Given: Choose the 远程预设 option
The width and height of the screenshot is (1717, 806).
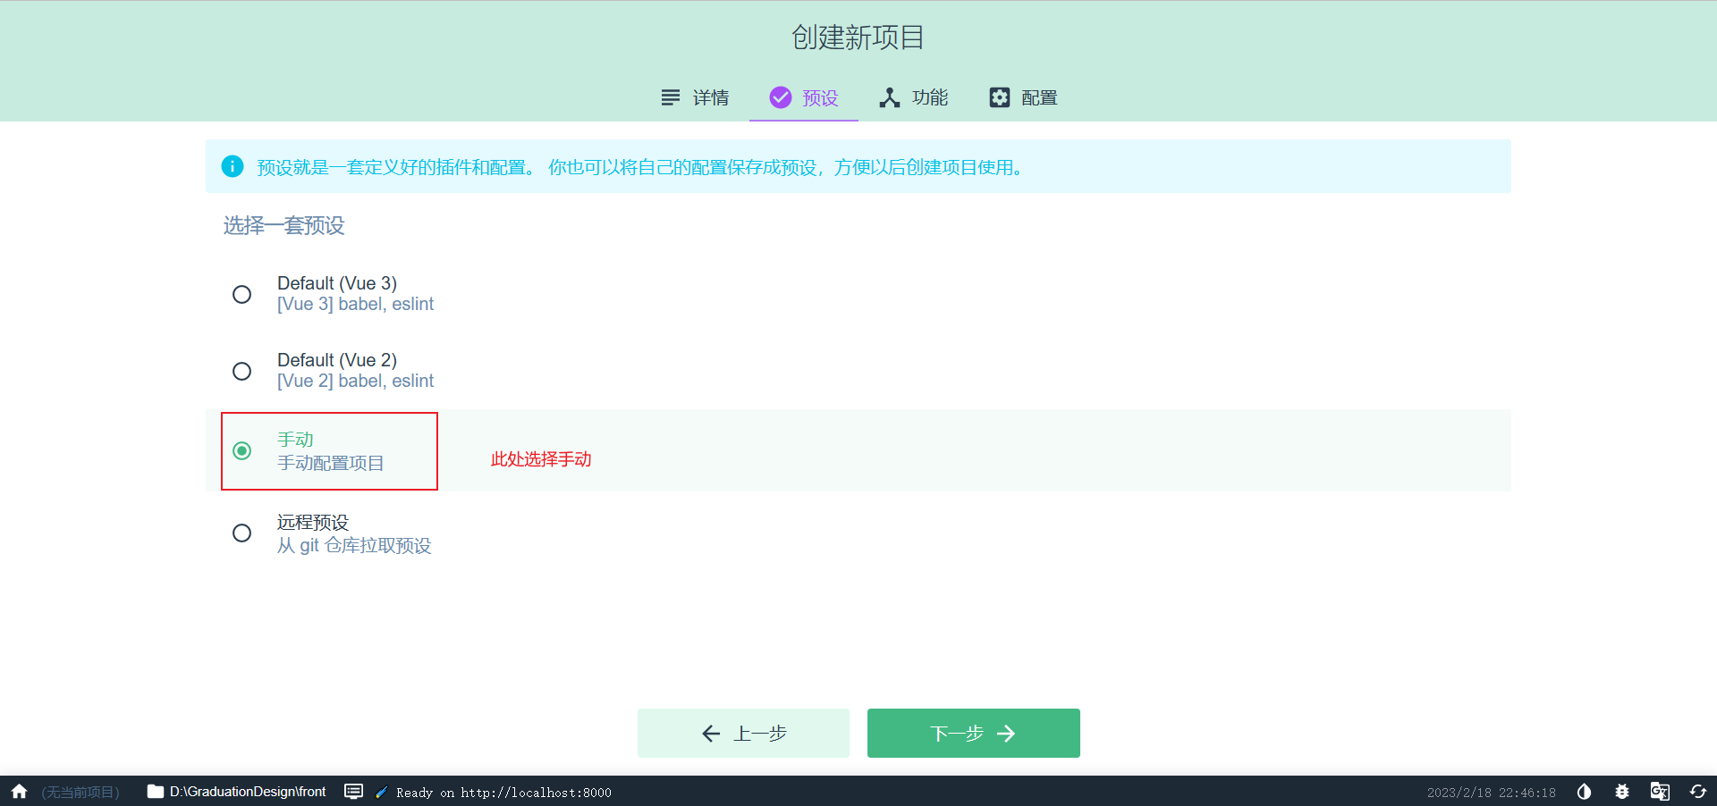Looking at the screenshot, I should pyautogui.click(x=241, y=533).
